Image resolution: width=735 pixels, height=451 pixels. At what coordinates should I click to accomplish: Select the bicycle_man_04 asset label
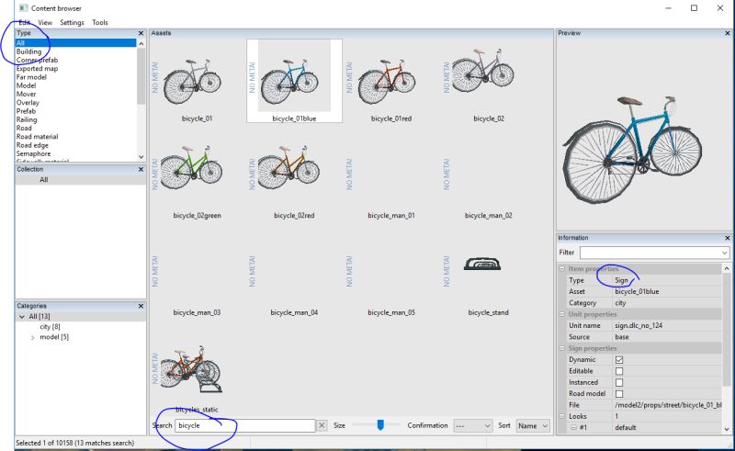[x=294, y=312]
